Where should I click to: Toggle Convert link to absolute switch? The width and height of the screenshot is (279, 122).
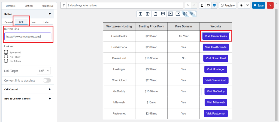click(x=47, y=80)
